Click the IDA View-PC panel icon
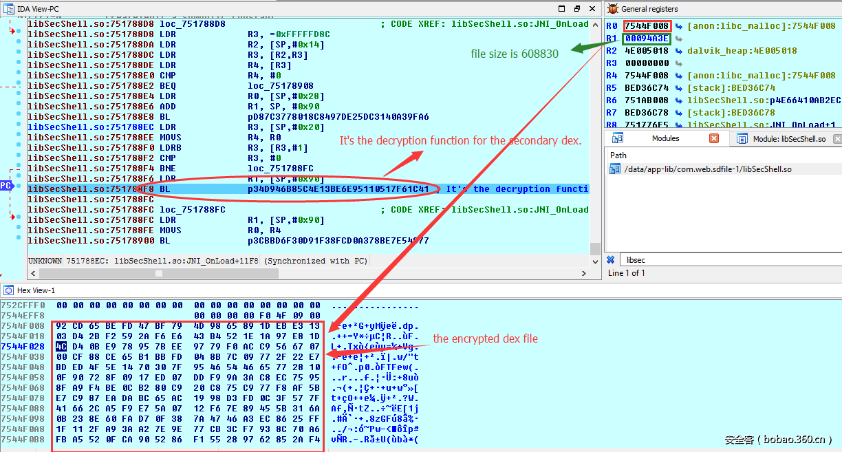This screenshot has width=842, height=452. click(8, 8)
